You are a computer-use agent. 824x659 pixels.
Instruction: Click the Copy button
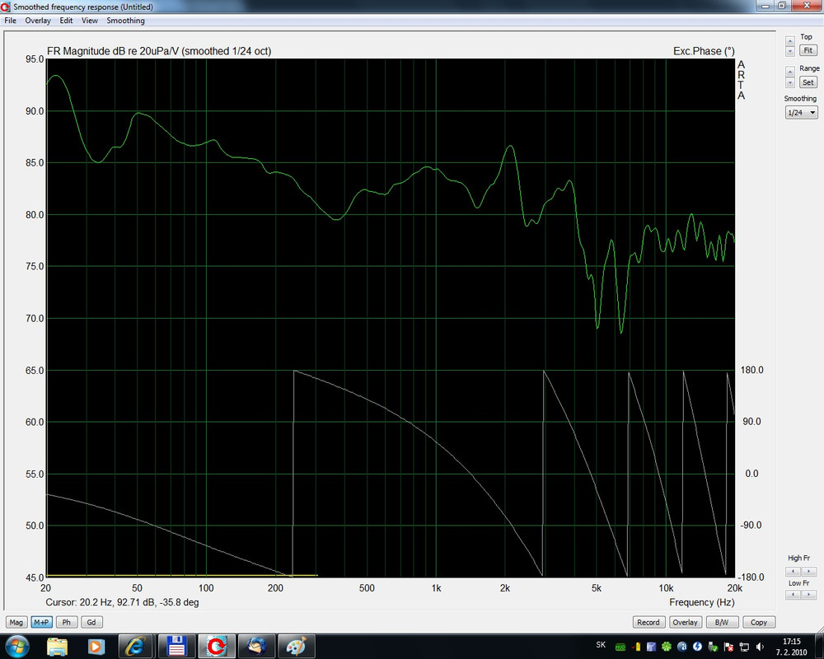[x=758, y=622]
